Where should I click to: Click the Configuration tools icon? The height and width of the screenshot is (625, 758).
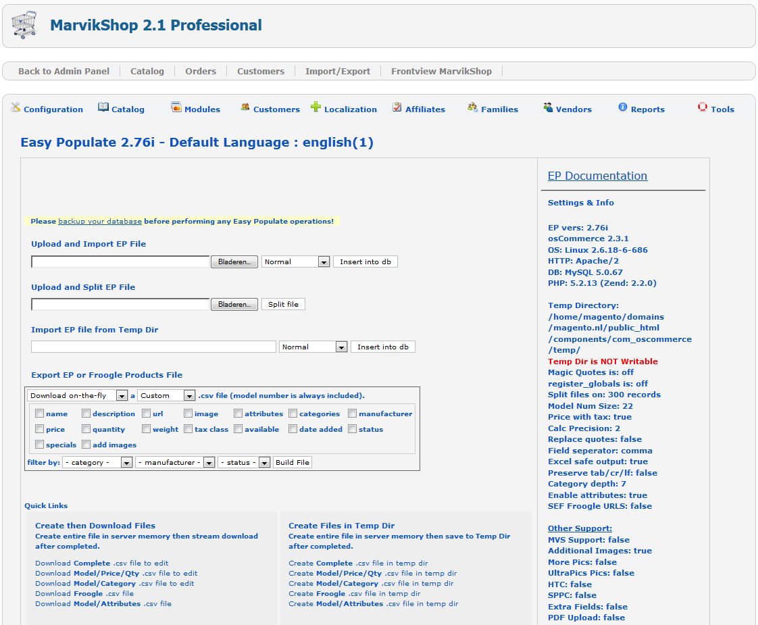point(16,107)
